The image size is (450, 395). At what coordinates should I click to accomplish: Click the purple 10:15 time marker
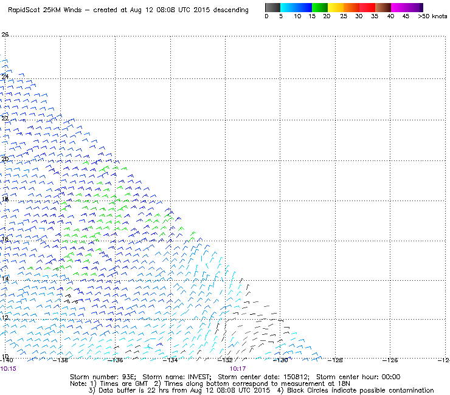pyautogui.click(x=8, y=369)
